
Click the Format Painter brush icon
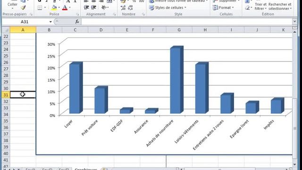[x=23, y=8]
